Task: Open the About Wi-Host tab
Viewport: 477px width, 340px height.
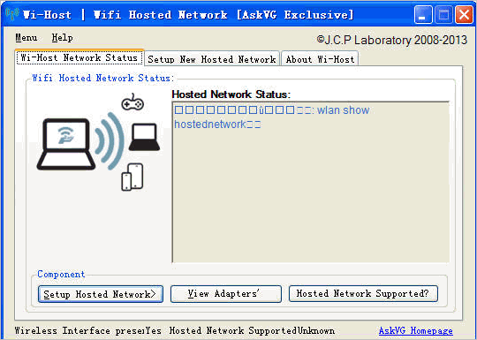Action: tap(320, 59)
